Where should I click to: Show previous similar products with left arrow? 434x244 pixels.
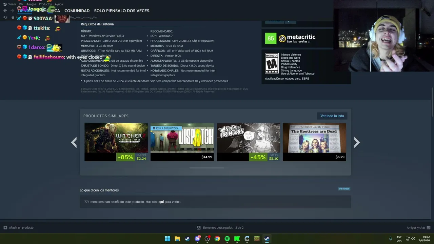point(74,142)
